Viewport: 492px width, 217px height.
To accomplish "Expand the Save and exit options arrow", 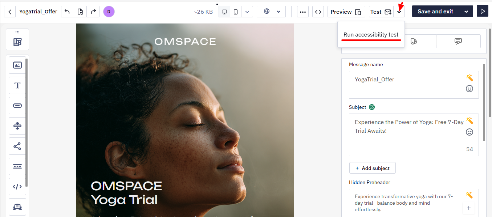I will (x=466, y=12).
